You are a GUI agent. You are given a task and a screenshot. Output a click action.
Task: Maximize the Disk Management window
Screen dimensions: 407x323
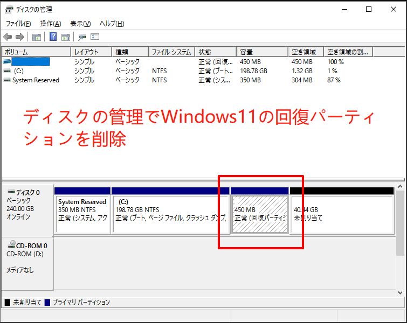click(x=369, y=9)
